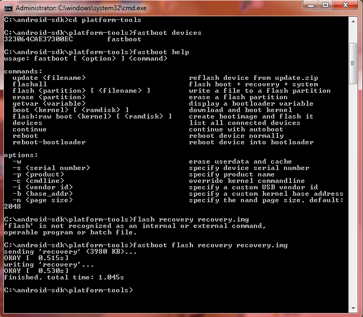
Task: Click 'override kernel commandline' description
Action: pos(247,181)
